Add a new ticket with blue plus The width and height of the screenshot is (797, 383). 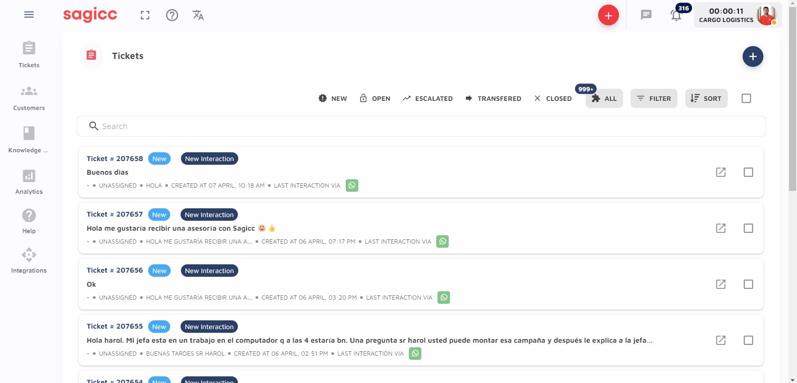click(753, 56)
